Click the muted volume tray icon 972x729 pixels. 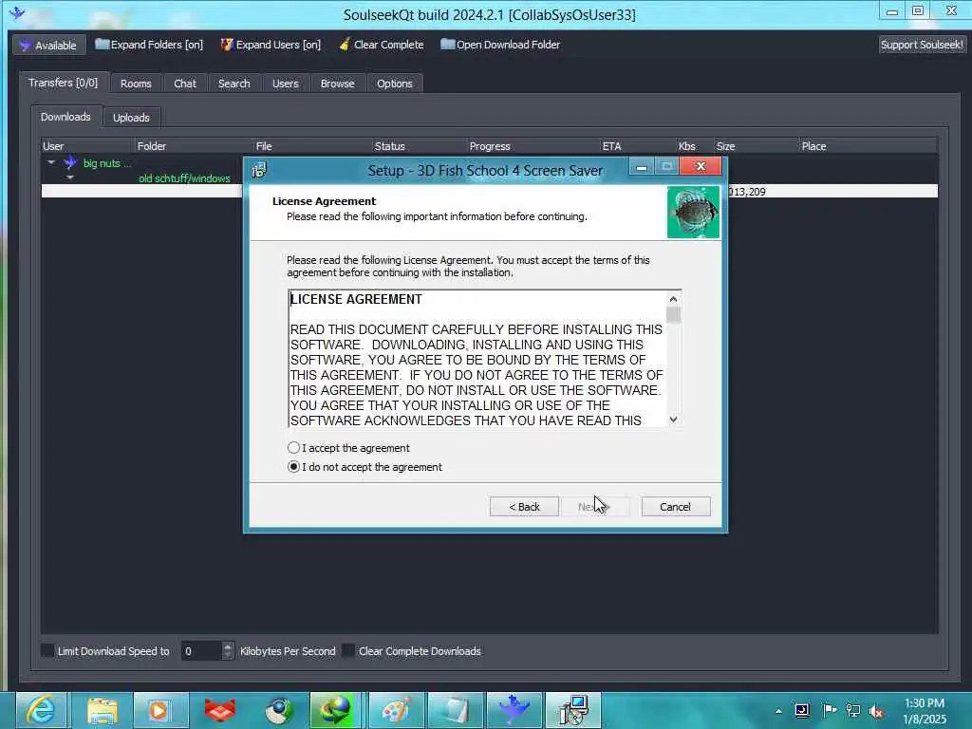click(876, 711)
